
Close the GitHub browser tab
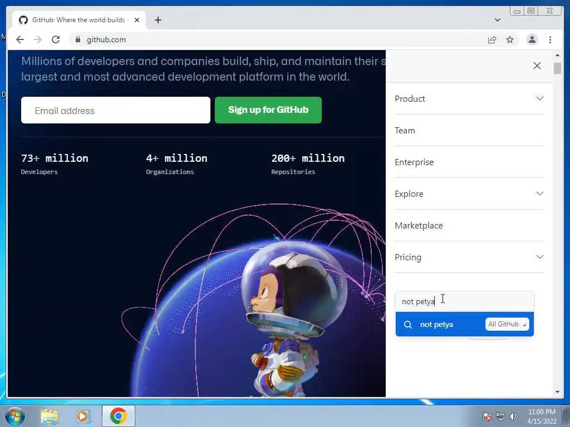click(x=137, y=20)
